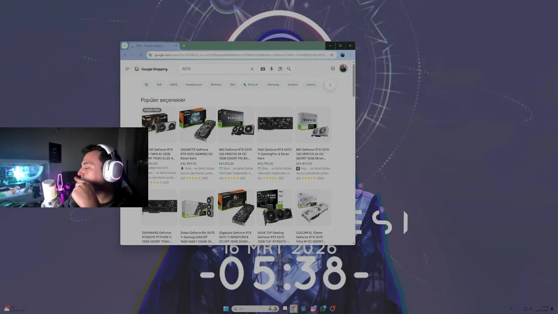The width and height of the screenshot is (558, 314).
Task: Clear the 5070 search query
Action: coord(252,69)
